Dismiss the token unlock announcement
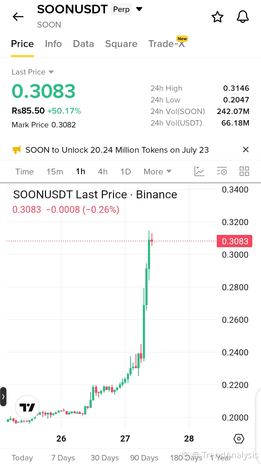The height and width of the screenshot is (464, 261). tap(245, 149)
